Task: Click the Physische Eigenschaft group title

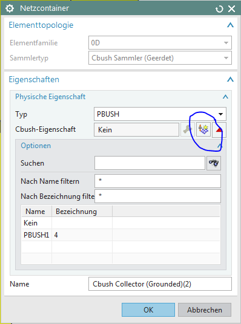Action: (50, 97)
